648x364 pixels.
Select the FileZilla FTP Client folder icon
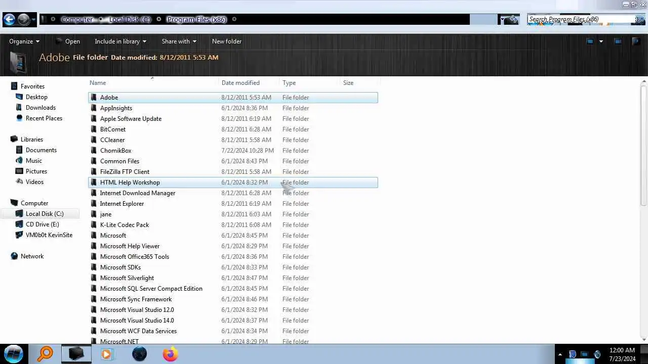[x=94, y=172]
